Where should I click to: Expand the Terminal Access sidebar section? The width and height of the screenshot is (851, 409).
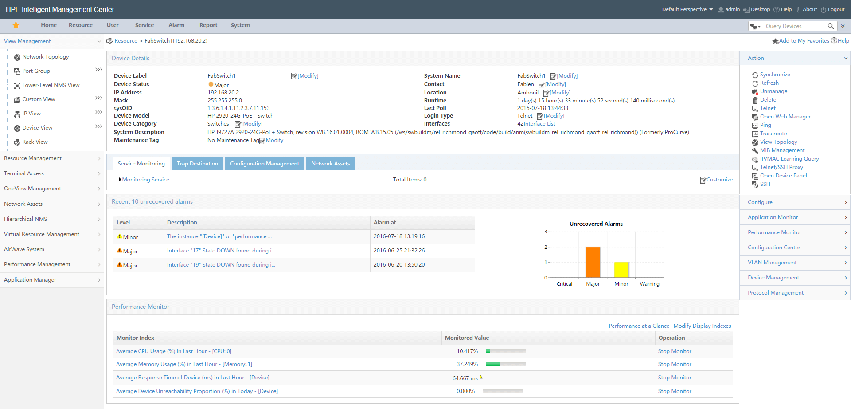point(99,173)
